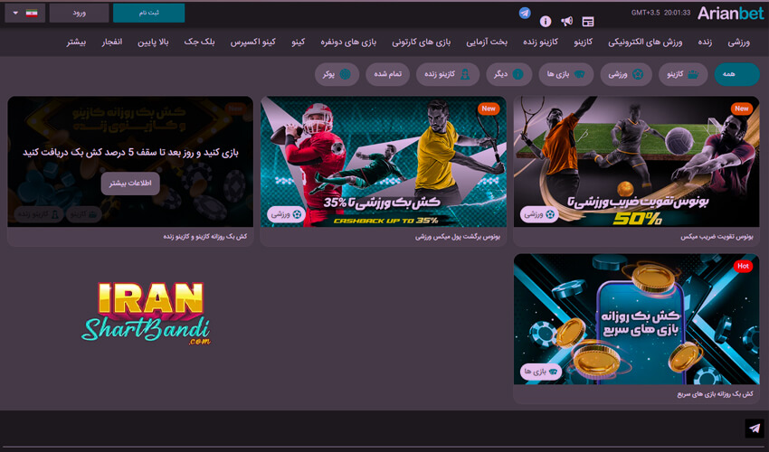Image resolution: width=769 pixels, height=452 pixels.
Task: Select the کازینو زنده filter chip
Action: [448, 74]
